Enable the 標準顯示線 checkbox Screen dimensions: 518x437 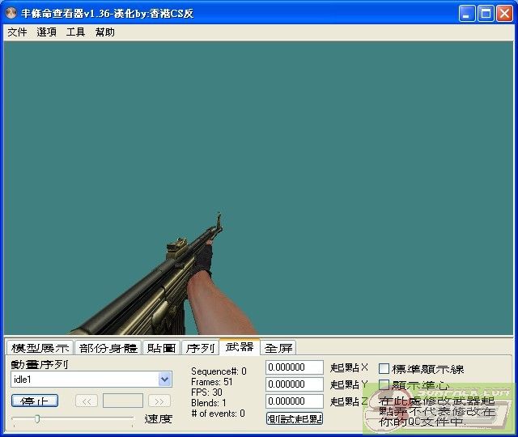tap(384, 369)
